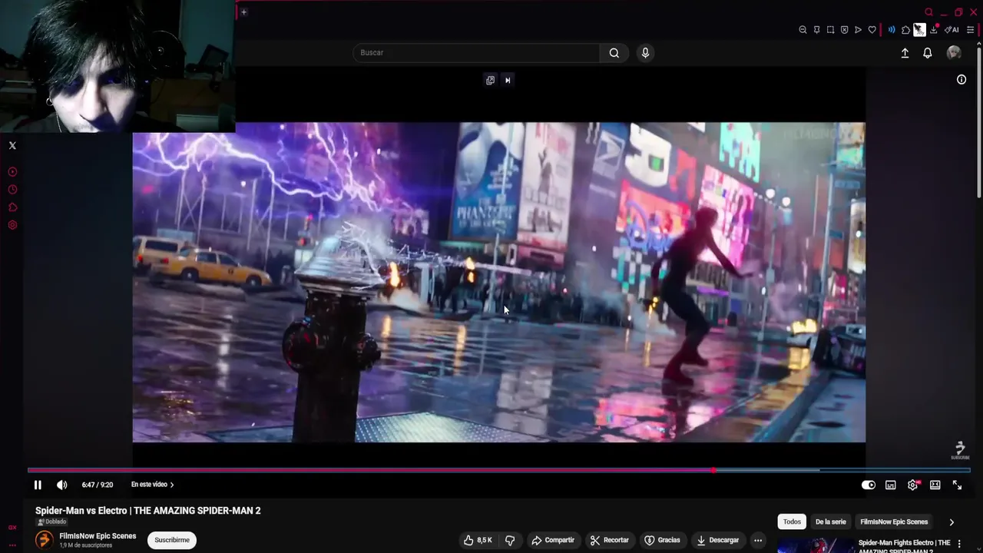Click the FilmIsNow channel avatar
Screen dimensions: 983x553
(x=45, y=540)
